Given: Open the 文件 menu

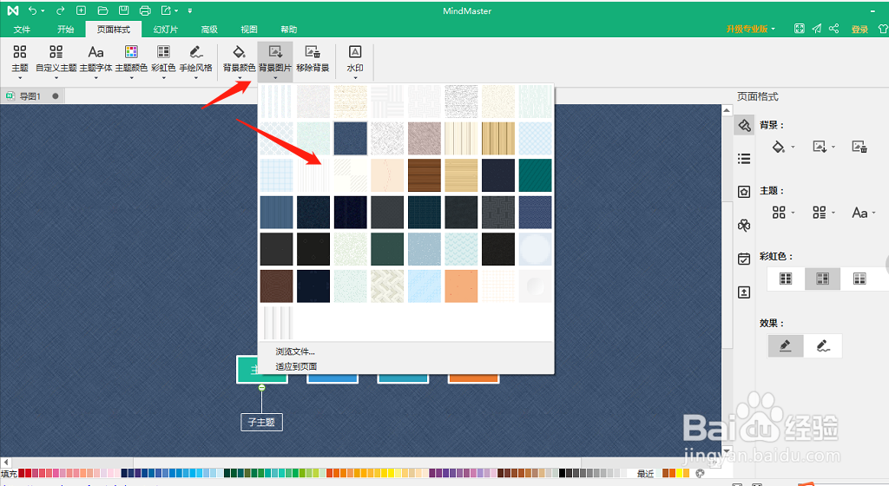Looking at the screenshot, I should point(22,30).
